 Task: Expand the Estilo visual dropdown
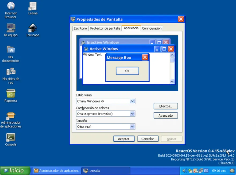coord(132,101)
